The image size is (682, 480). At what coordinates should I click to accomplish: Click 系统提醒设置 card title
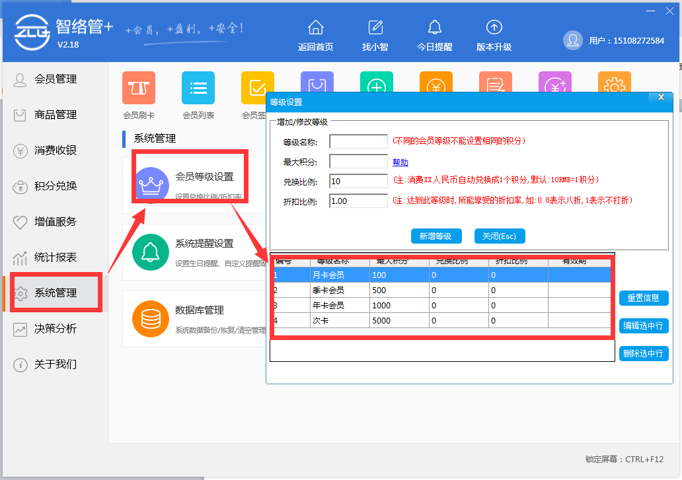coord(204,244)
